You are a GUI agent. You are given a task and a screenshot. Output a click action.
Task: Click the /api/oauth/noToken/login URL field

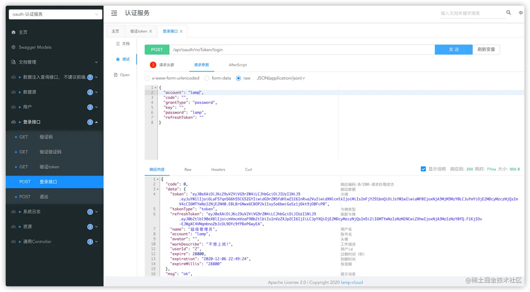302,49
